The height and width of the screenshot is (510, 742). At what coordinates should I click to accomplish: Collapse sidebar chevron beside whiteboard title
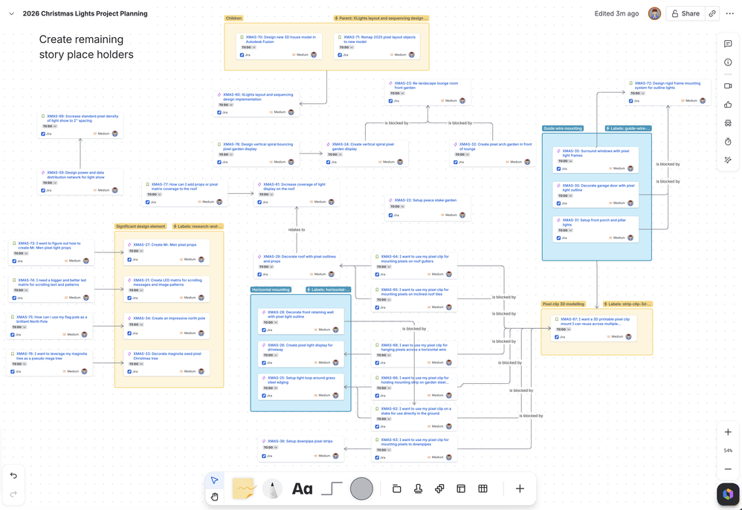click(x=12, y=13)
